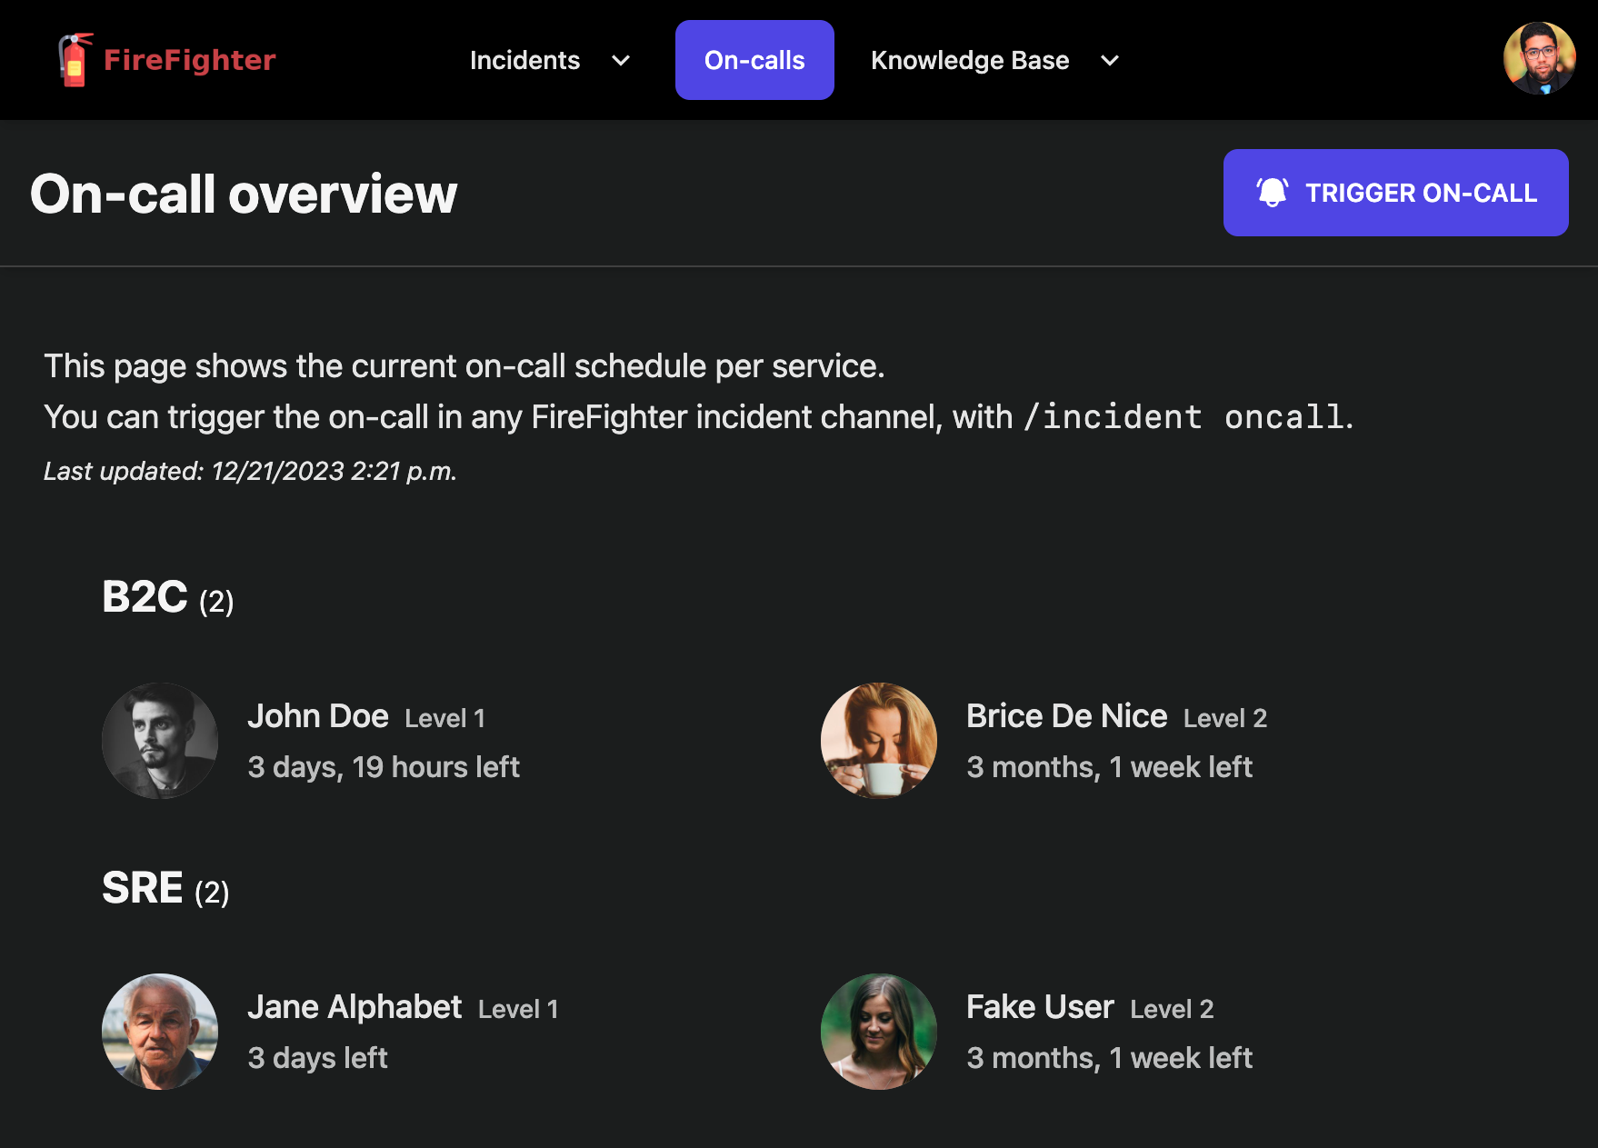Click the bell icon in Trigger On-Call
This screenshot has height=1148, width=1598.
pos(1273,192)
